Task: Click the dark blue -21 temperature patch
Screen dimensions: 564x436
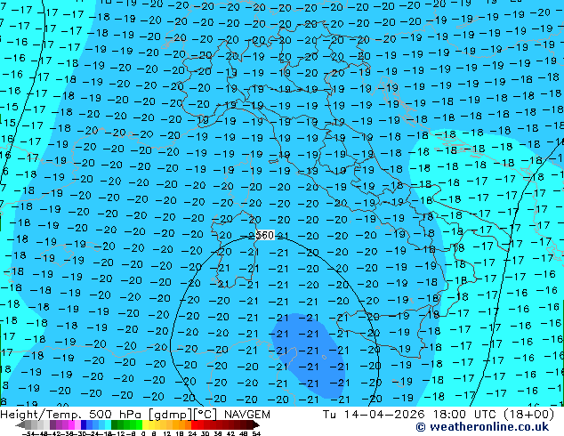Action: pyautogui.click(x=310, y=356)
